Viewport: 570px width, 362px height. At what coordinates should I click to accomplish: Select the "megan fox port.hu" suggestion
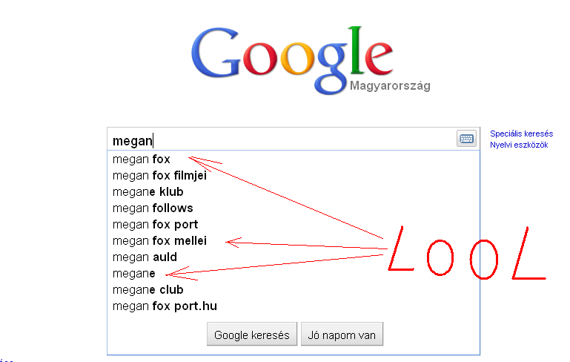[165, 306]
